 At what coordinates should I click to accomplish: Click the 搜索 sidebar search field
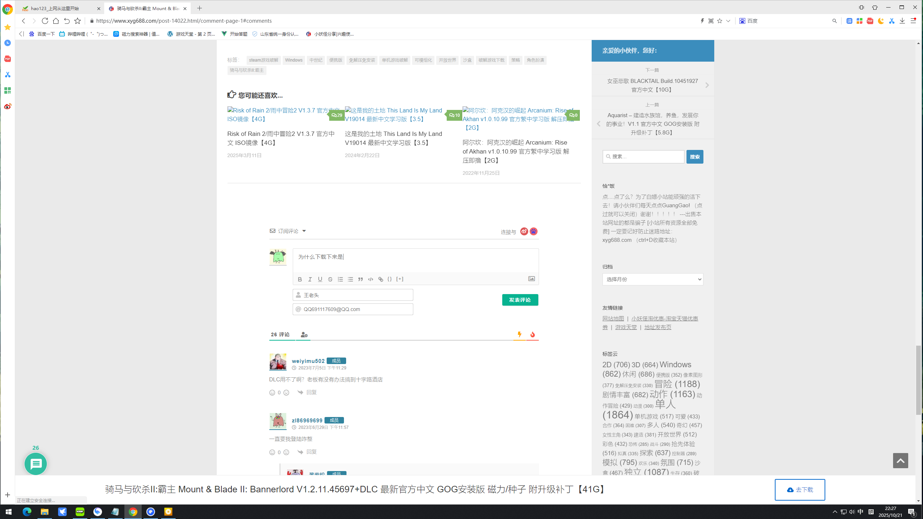[643, 157]
